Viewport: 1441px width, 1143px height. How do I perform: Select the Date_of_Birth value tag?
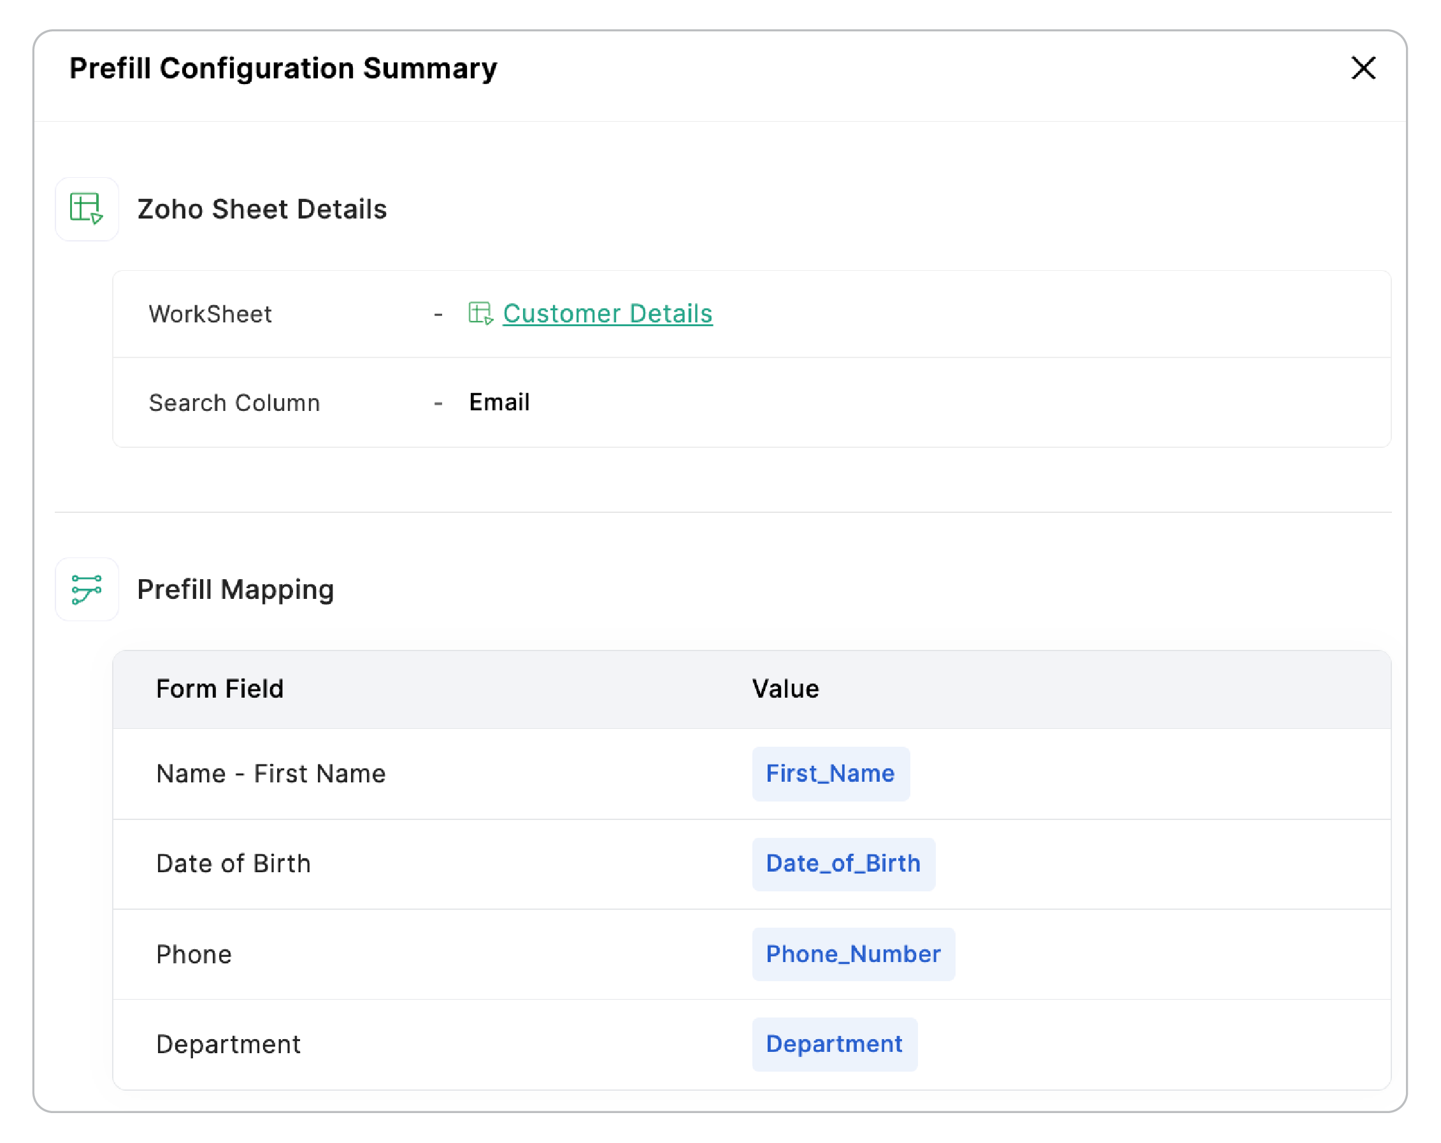pos(843,863)
